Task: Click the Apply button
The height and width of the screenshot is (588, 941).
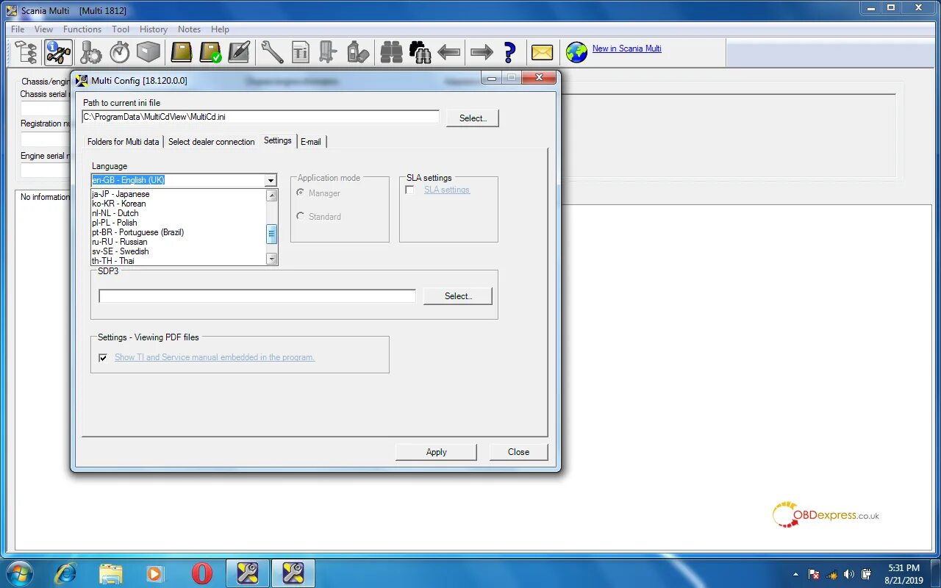Action: [436, 452]
